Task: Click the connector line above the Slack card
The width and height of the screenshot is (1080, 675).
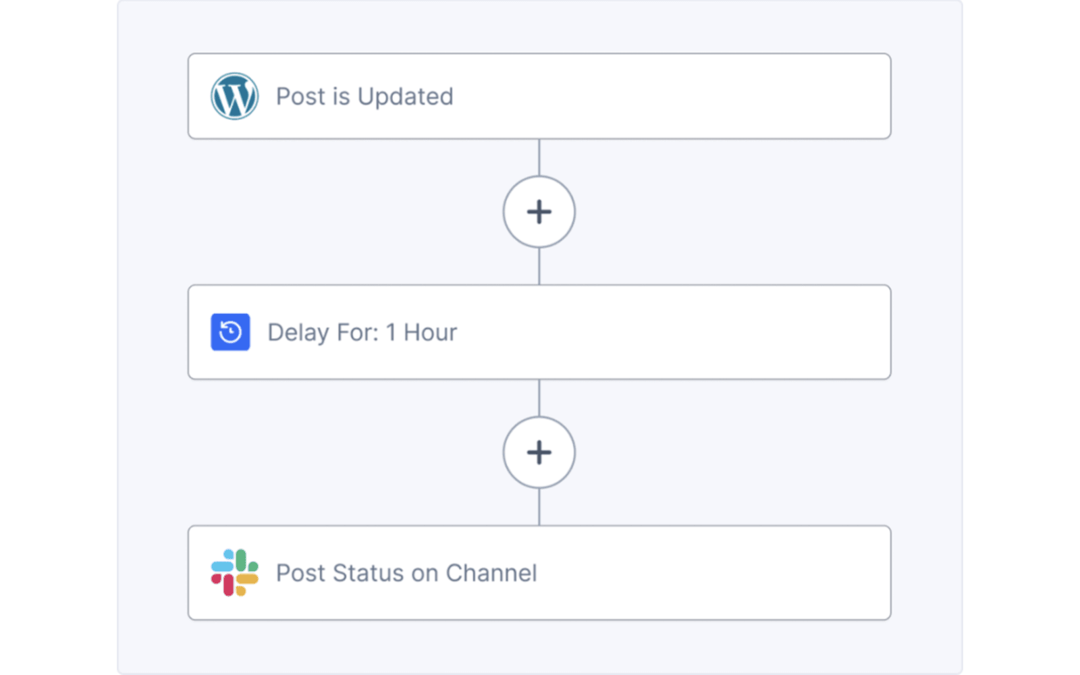Action: (539, 507)
